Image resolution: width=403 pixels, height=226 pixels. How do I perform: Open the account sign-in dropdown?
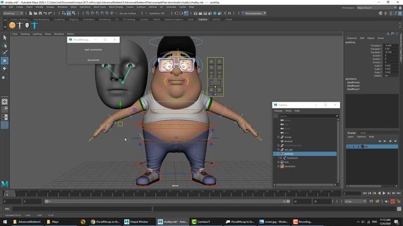254,13
